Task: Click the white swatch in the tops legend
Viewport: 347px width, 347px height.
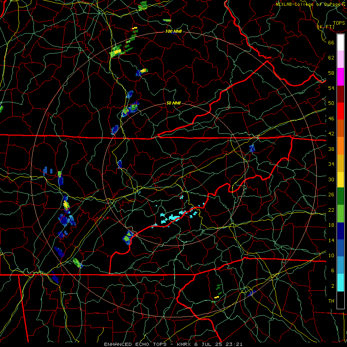Action: 340,42
